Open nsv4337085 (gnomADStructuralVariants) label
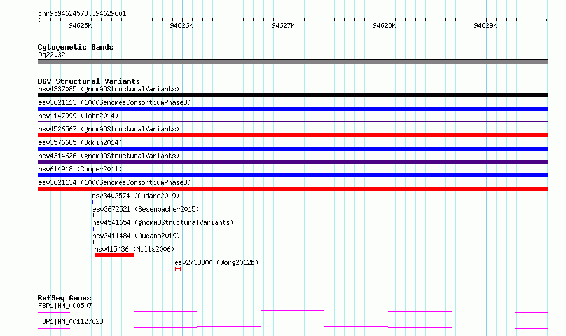 (109, 89)
